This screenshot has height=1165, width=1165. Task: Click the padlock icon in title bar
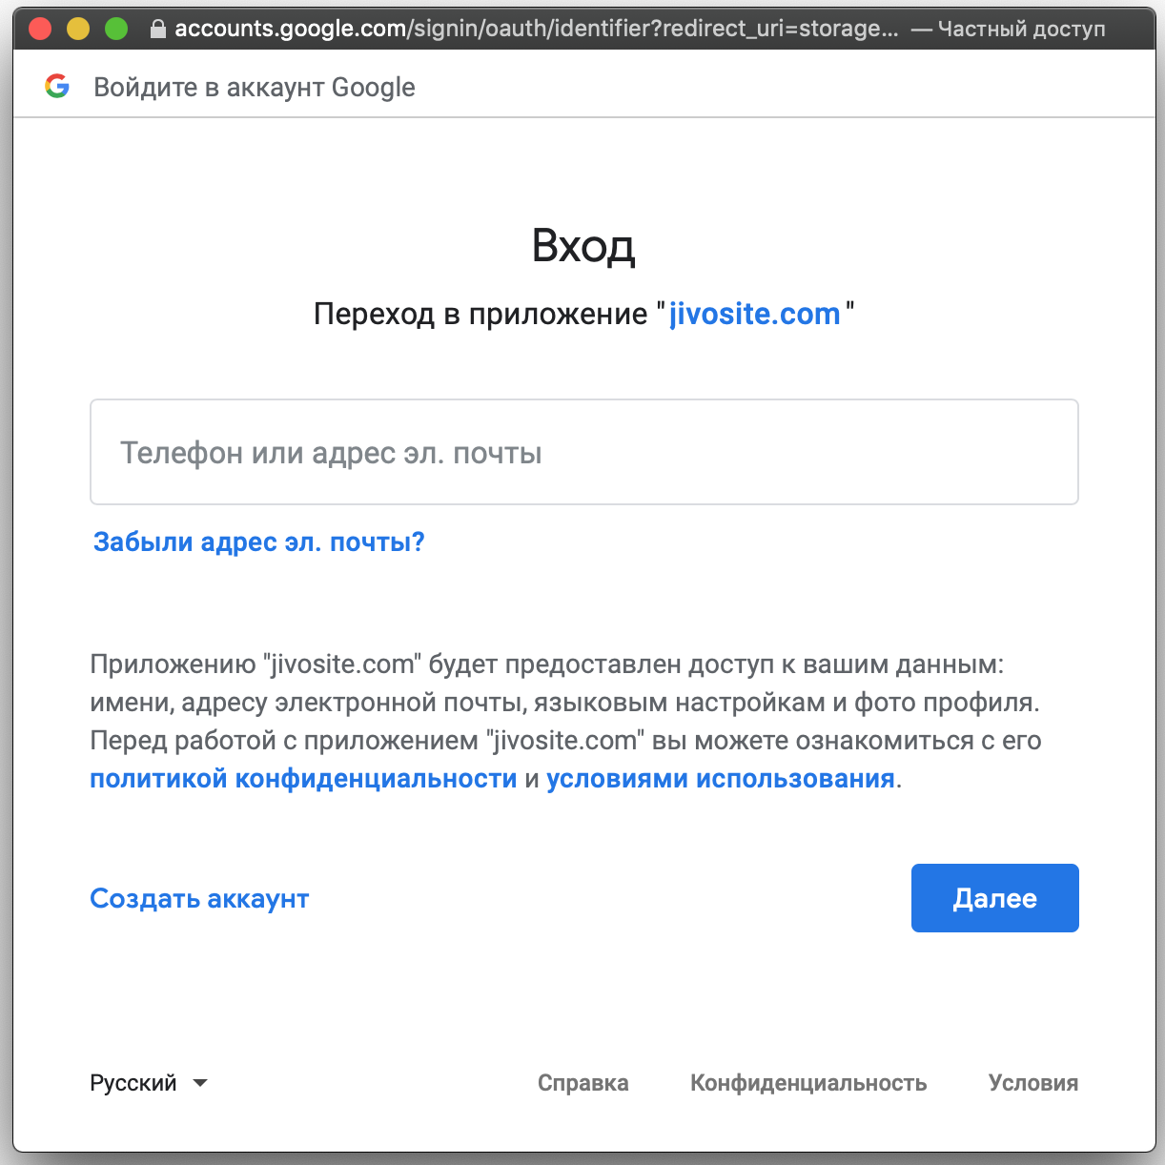[x=158, y=29]
